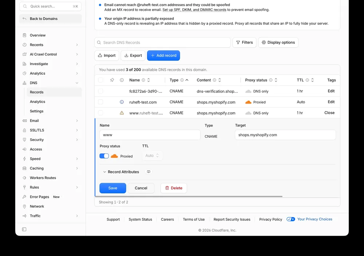Screen dimensions: 364x256
Task: Click the Error Pages wrench icon
Action: point(24,197)
